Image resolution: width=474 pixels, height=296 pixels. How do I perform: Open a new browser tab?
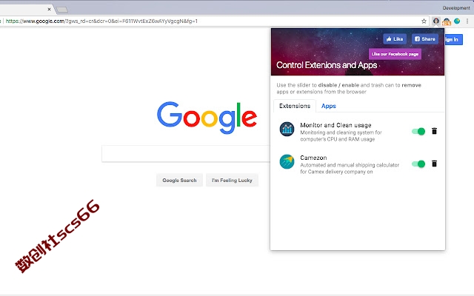[62, 10]
